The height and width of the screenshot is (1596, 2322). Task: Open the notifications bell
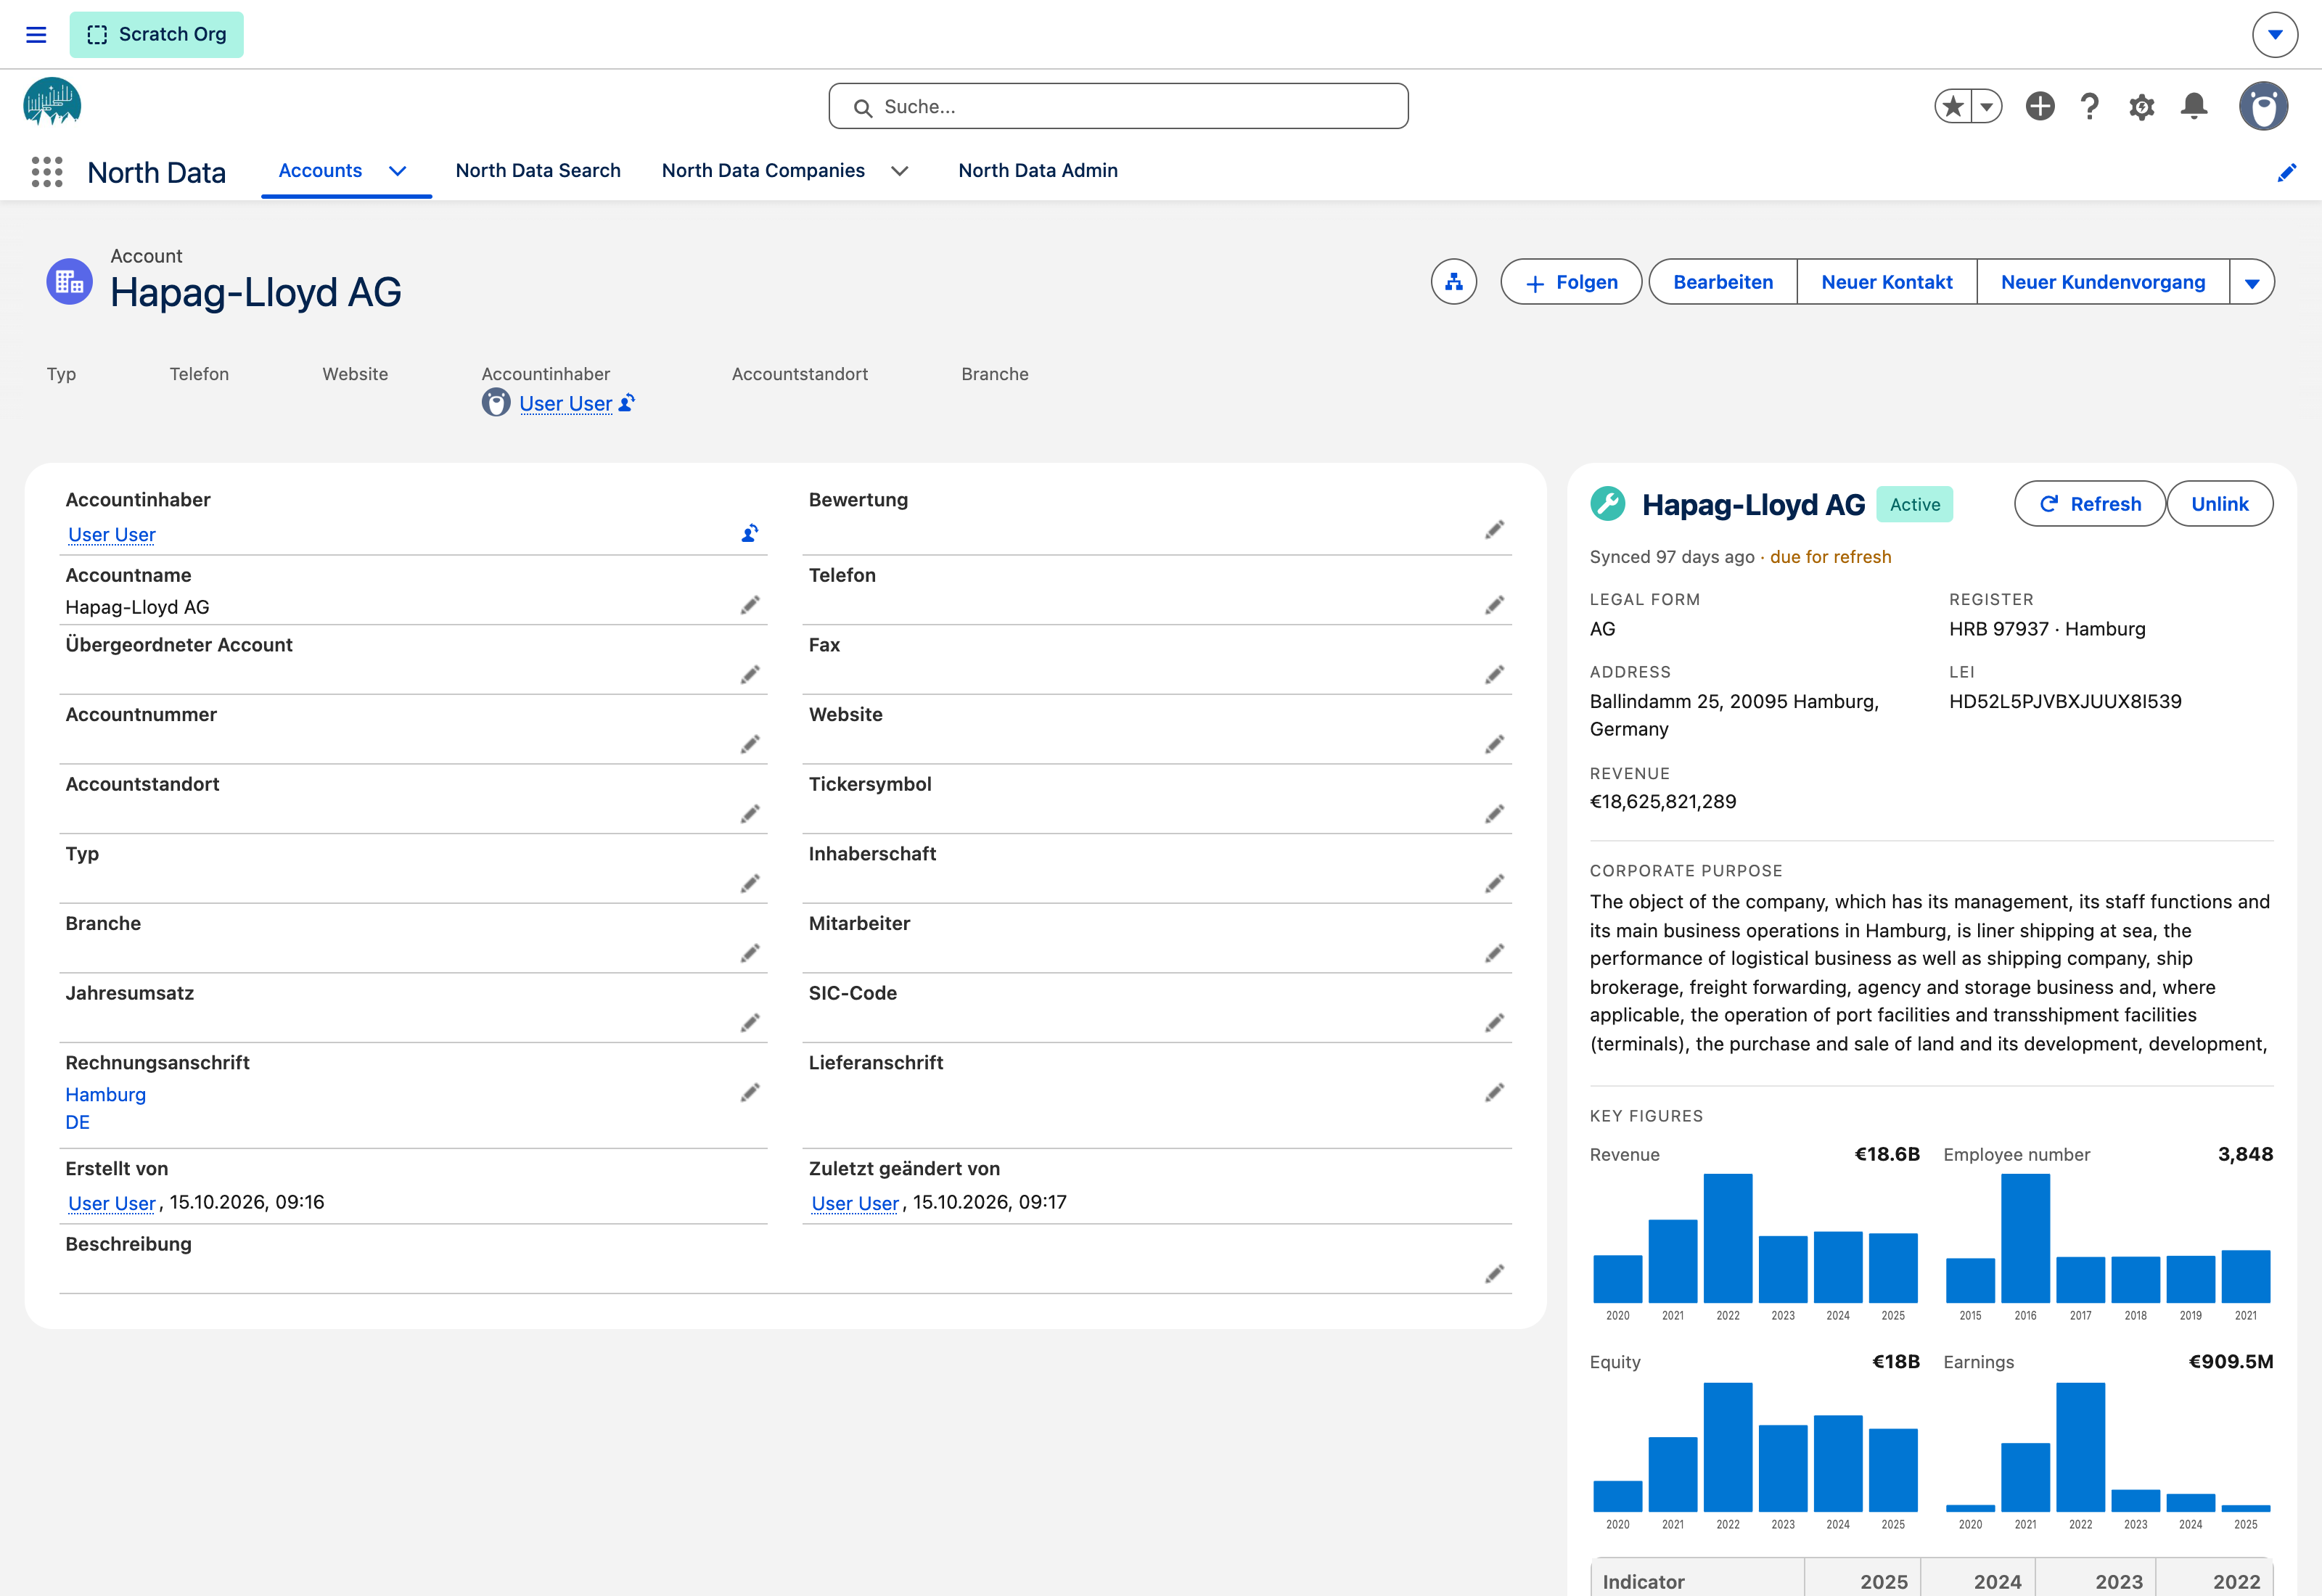click(2194, 106)
